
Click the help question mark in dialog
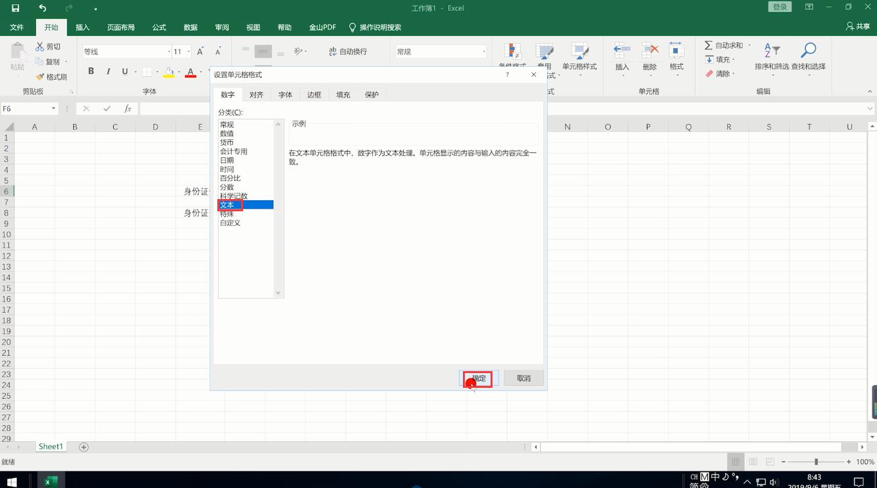(x=507, y=74)
